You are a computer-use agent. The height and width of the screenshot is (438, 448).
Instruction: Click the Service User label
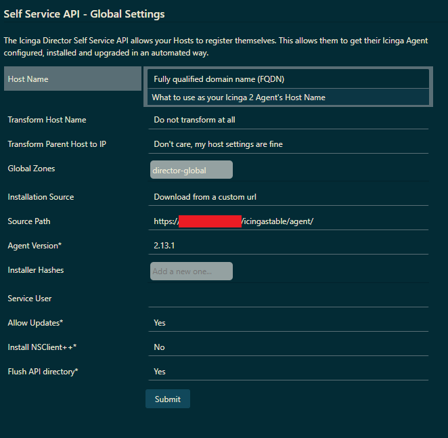(30, 299)
